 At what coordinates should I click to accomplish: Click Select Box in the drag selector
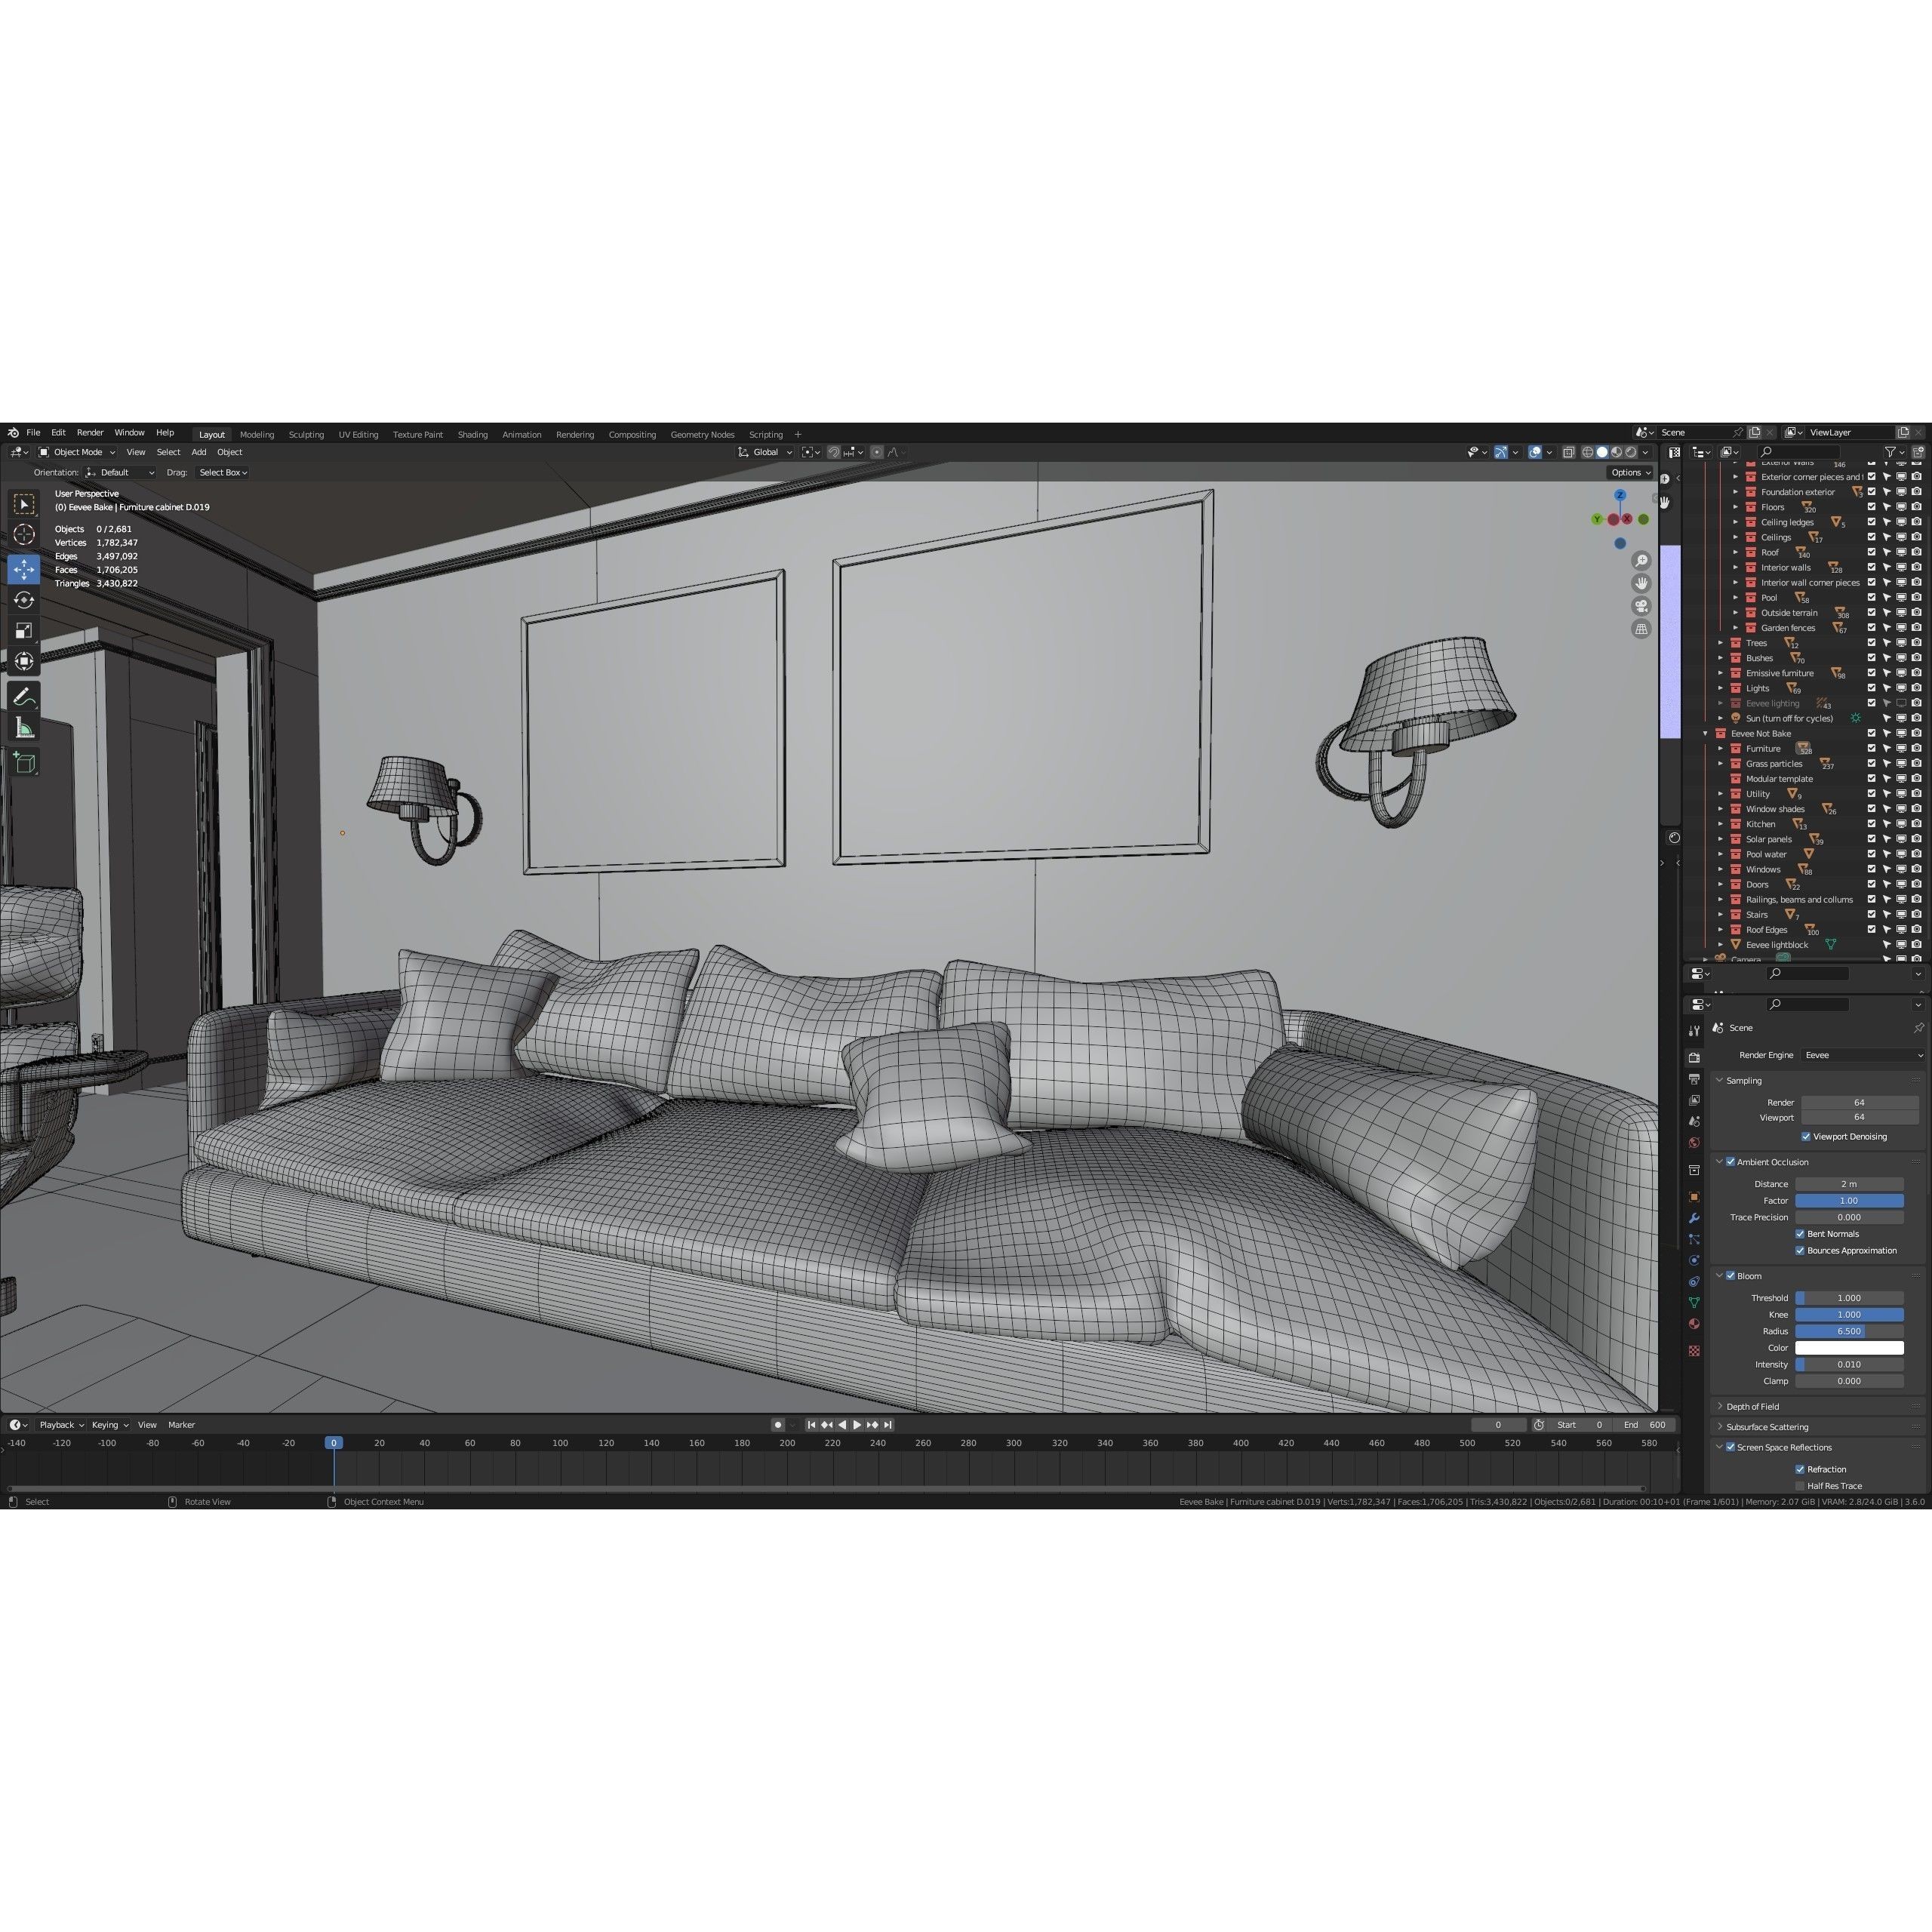(x=222, y=472)
